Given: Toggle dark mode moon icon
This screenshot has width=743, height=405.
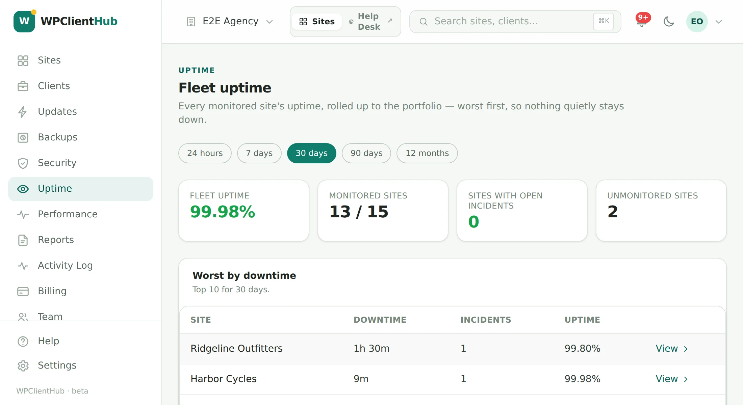Looking at the screenshot, I should click(x=669, y=21).
